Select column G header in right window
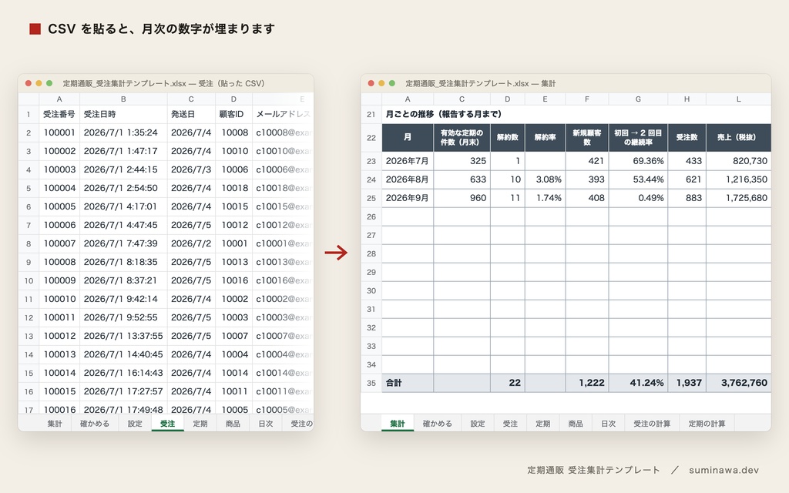 [638, 99]
